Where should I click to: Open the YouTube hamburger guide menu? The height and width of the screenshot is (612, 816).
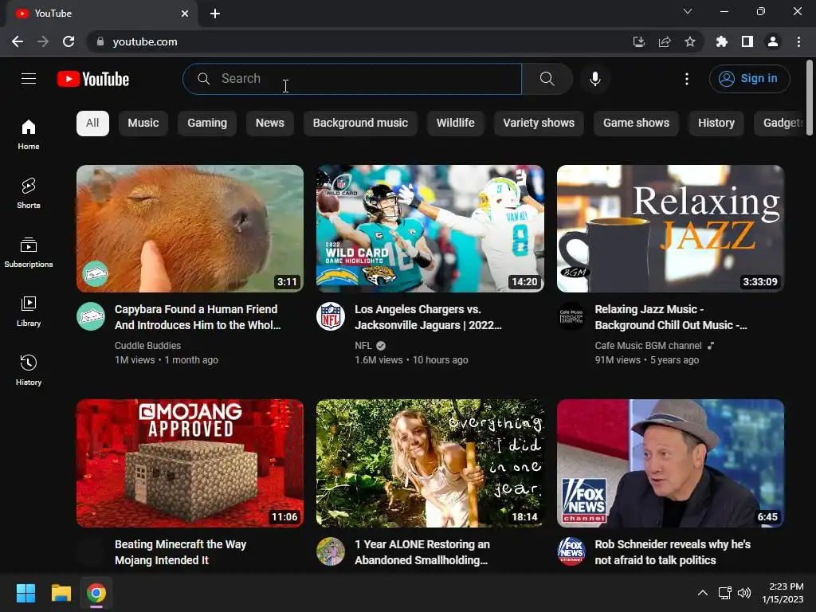pos(29,79)
